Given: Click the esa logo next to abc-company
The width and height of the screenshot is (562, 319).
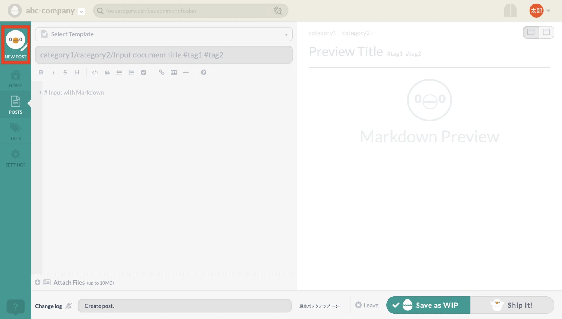Looking at the screenshot, I should [x=15, y=11].
